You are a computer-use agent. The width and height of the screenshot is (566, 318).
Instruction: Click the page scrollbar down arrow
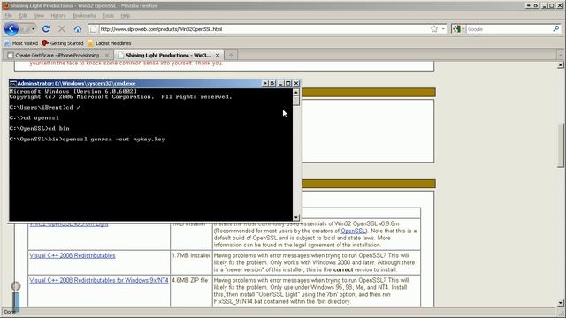coord(560,303)
